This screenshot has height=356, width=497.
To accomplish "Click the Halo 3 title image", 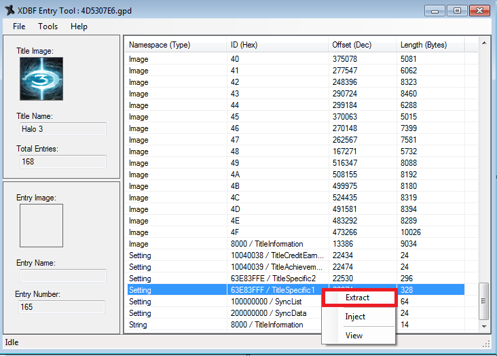I will (x=41, y=79).
